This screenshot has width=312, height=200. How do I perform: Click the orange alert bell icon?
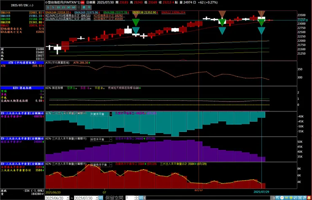[309, 198]
